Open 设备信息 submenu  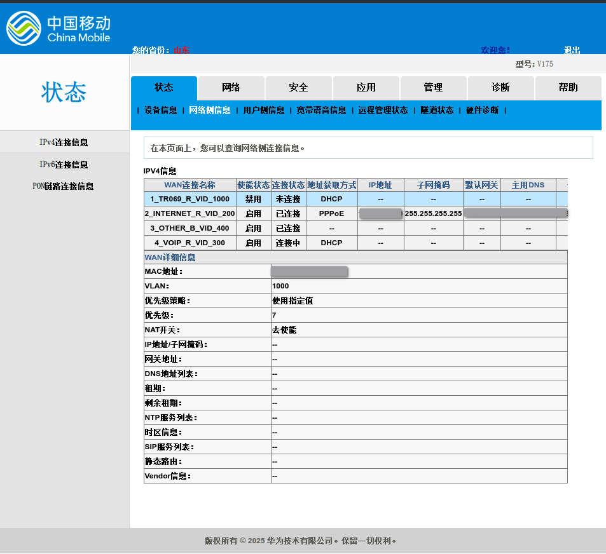161,111
